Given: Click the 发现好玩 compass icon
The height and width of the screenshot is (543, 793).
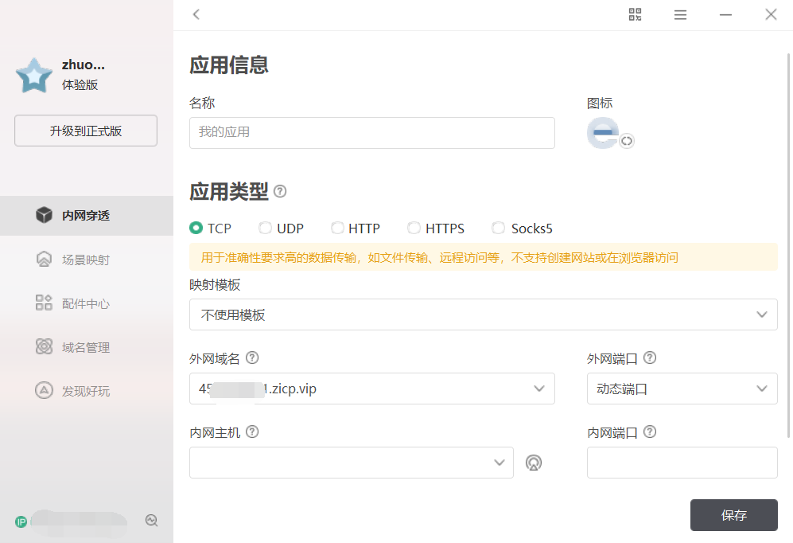Looking at the screenshot, I should pyautogui.click(x=44, y=390).
